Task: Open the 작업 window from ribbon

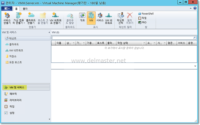Action: [142, 18]
